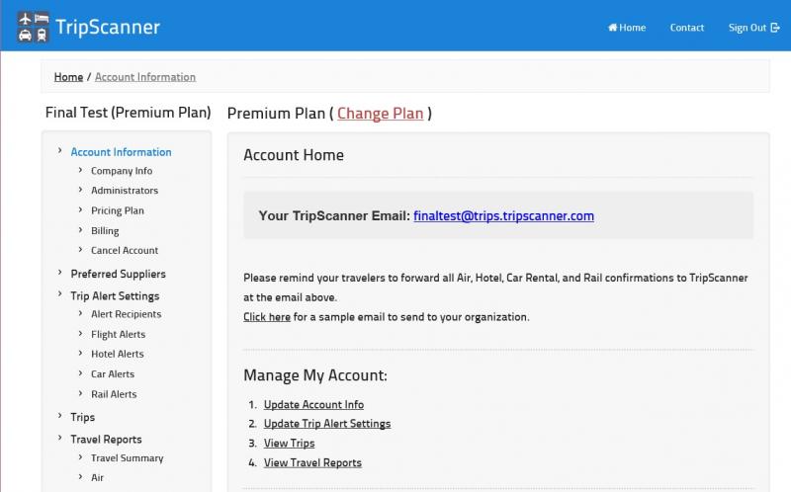Click the Home house icon in header
Image resolution: width=791 pixels, height=492 pixels.
(x=612, y=28)
